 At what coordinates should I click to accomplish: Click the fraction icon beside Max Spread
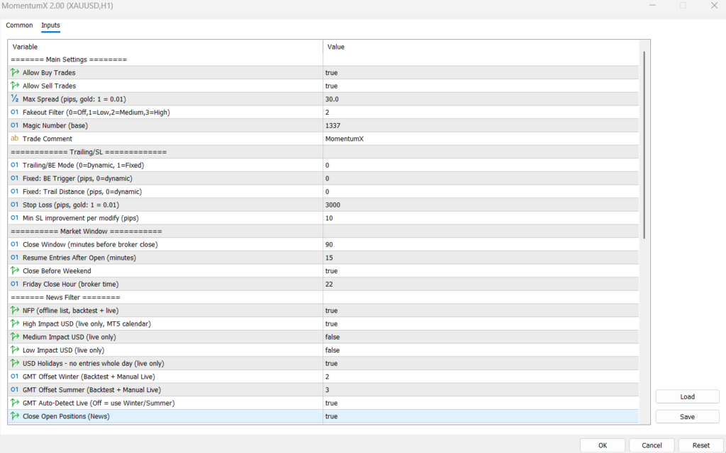coord(15,99)
